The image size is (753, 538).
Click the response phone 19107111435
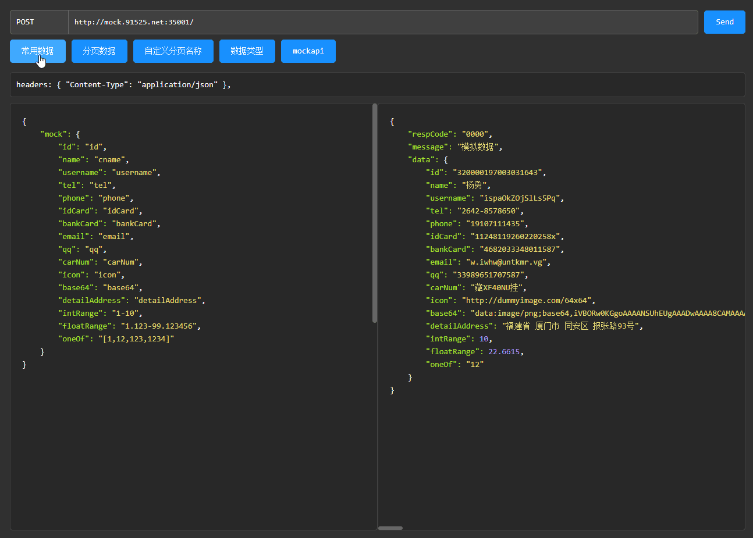click(495, 224)
